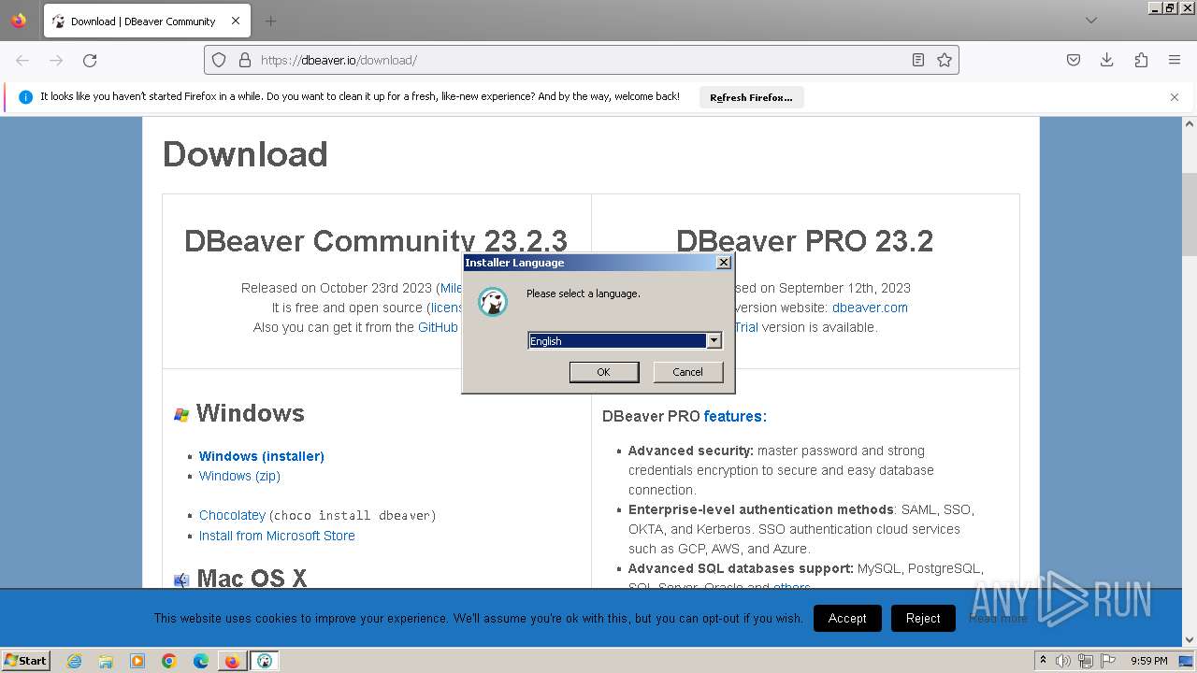Open the Trial version link
This screenshot has height=673, width=1197.
[x=746, y=327]
